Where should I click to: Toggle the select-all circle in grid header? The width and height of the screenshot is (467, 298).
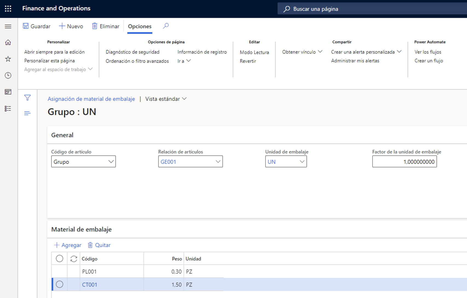point(59,259)
